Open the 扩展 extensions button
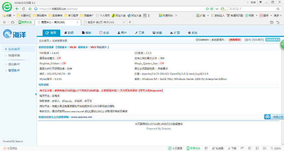The image size is (284, 151). click(201, 15)
